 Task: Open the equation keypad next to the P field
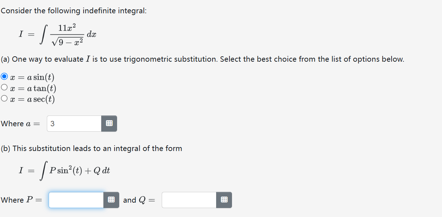(x=111, y=200)
